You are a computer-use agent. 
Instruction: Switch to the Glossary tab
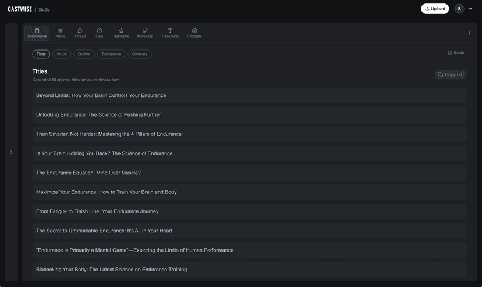(140, 54)
